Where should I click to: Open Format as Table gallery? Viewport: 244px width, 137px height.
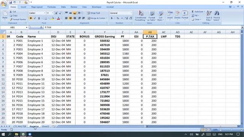pos(152,16)
